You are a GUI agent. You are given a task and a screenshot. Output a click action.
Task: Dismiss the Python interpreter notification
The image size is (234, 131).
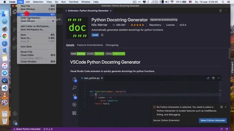[x=226, y=107]
